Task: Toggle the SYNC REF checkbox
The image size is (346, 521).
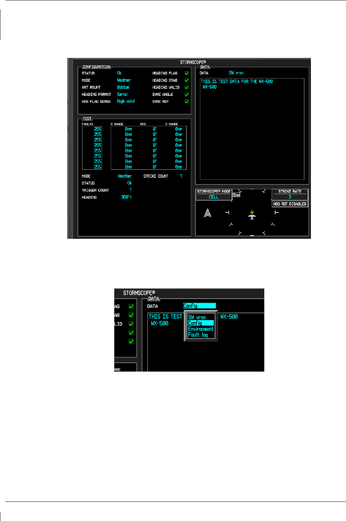Action: (187, 102)
